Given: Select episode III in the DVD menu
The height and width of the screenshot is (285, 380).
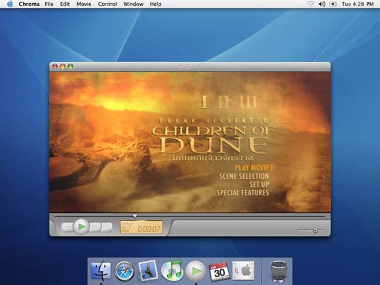Looking at the screenshot, I should [x=248, y=102].
